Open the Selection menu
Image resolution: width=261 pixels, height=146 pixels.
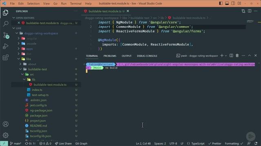coord(33,4)
